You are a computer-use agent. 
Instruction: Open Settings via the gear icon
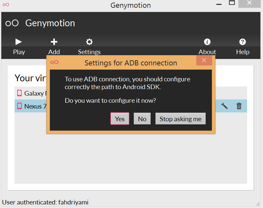point(89,42)
